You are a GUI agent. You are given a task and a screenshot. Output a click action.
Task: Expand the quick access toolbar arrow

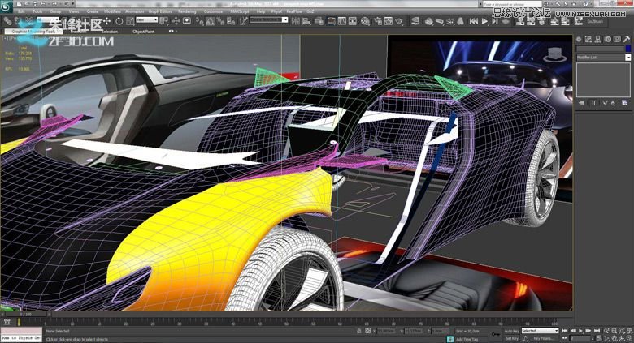coord(72,3)
